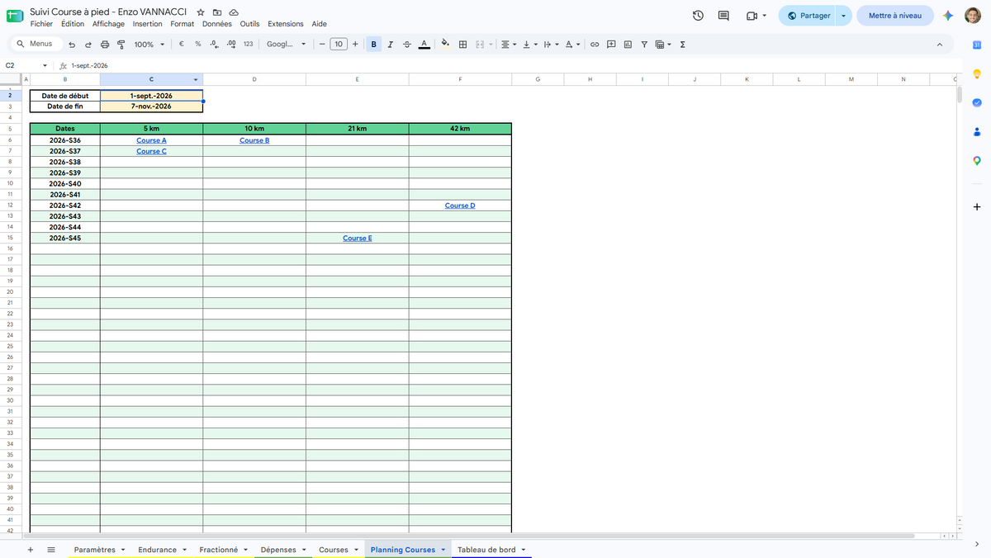Click the Partager share button
Screen dimensions: 991x558
808,16
